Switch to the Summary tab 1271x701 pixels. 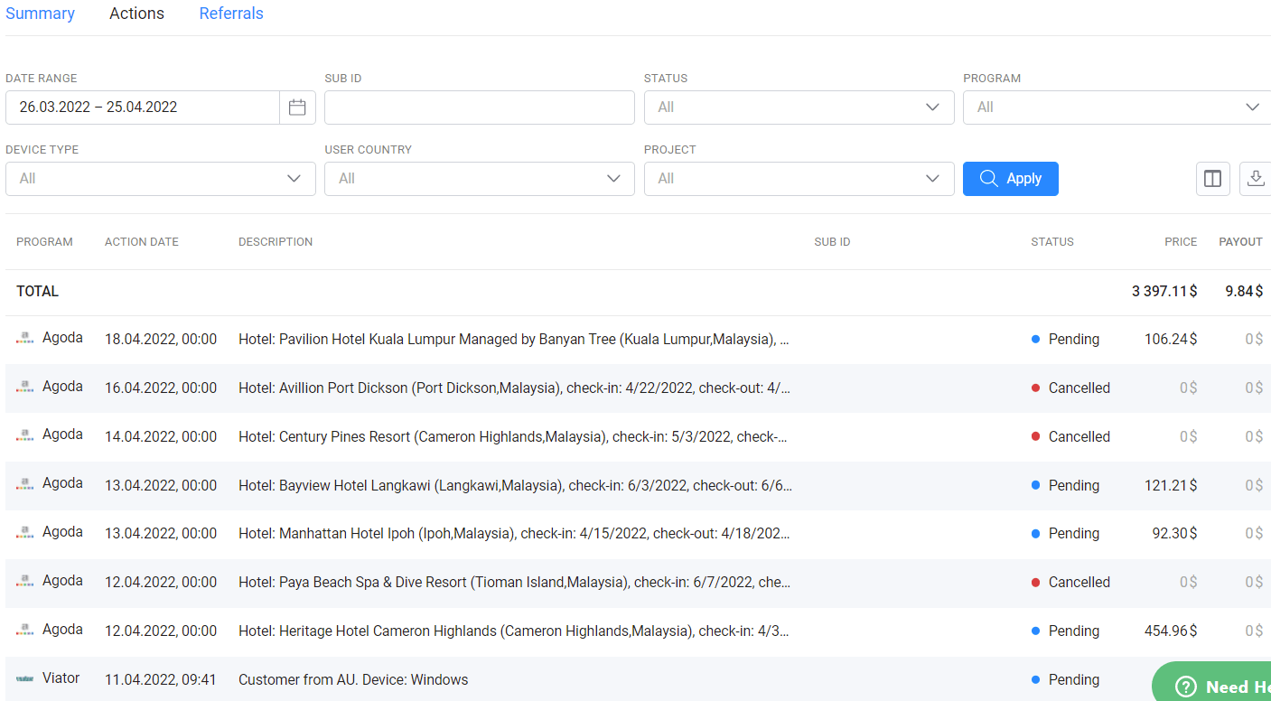pos(40,14)
